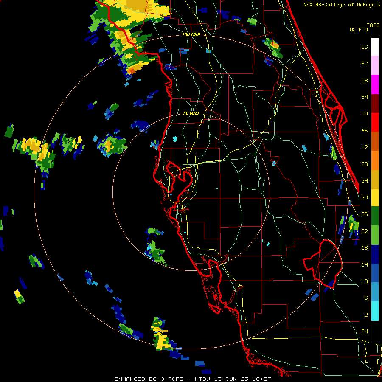Click the '54' legend value
Viewport: 382px width, 382px height.
pos(365,97)
